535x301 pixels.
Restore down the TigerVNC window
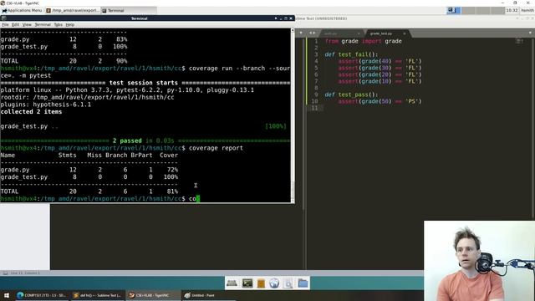pos(515,3)
